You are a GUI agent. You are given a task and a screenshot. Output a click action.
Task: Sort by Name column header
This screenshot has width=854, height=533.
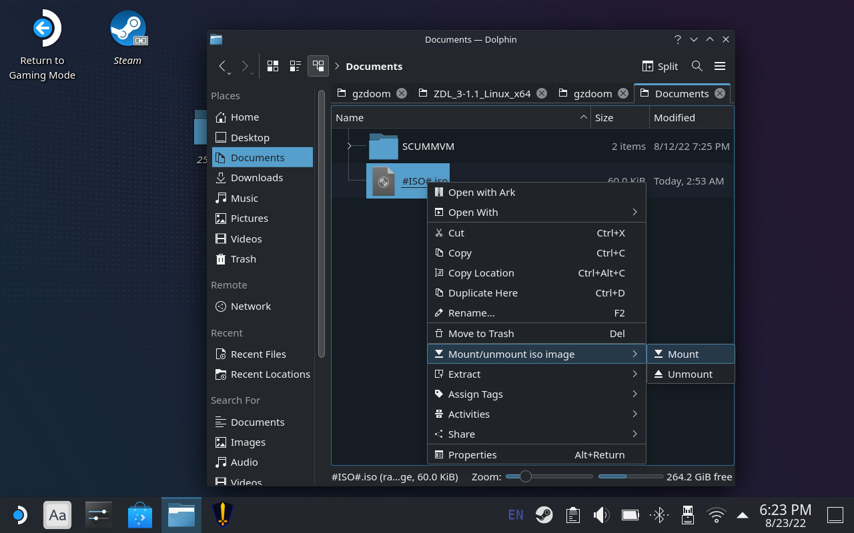point(461,118)
